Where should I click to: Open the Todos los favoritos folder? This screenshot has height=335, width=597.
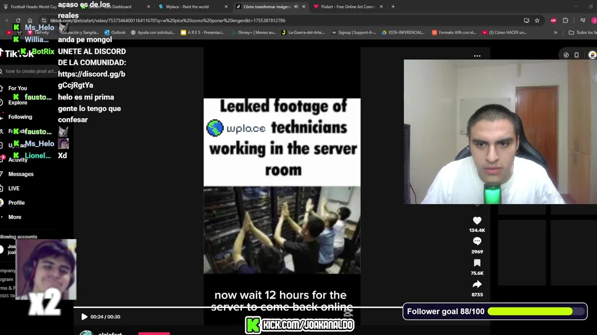pos(583,33)
